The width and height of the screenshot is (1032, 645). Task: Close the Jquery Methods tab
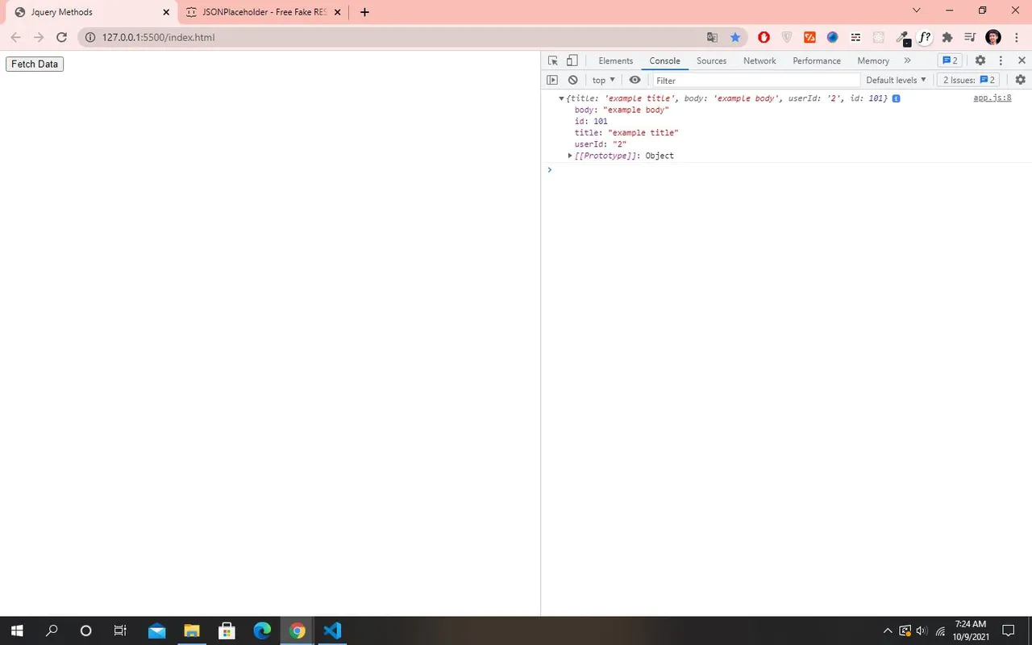(x=166, y=12)
